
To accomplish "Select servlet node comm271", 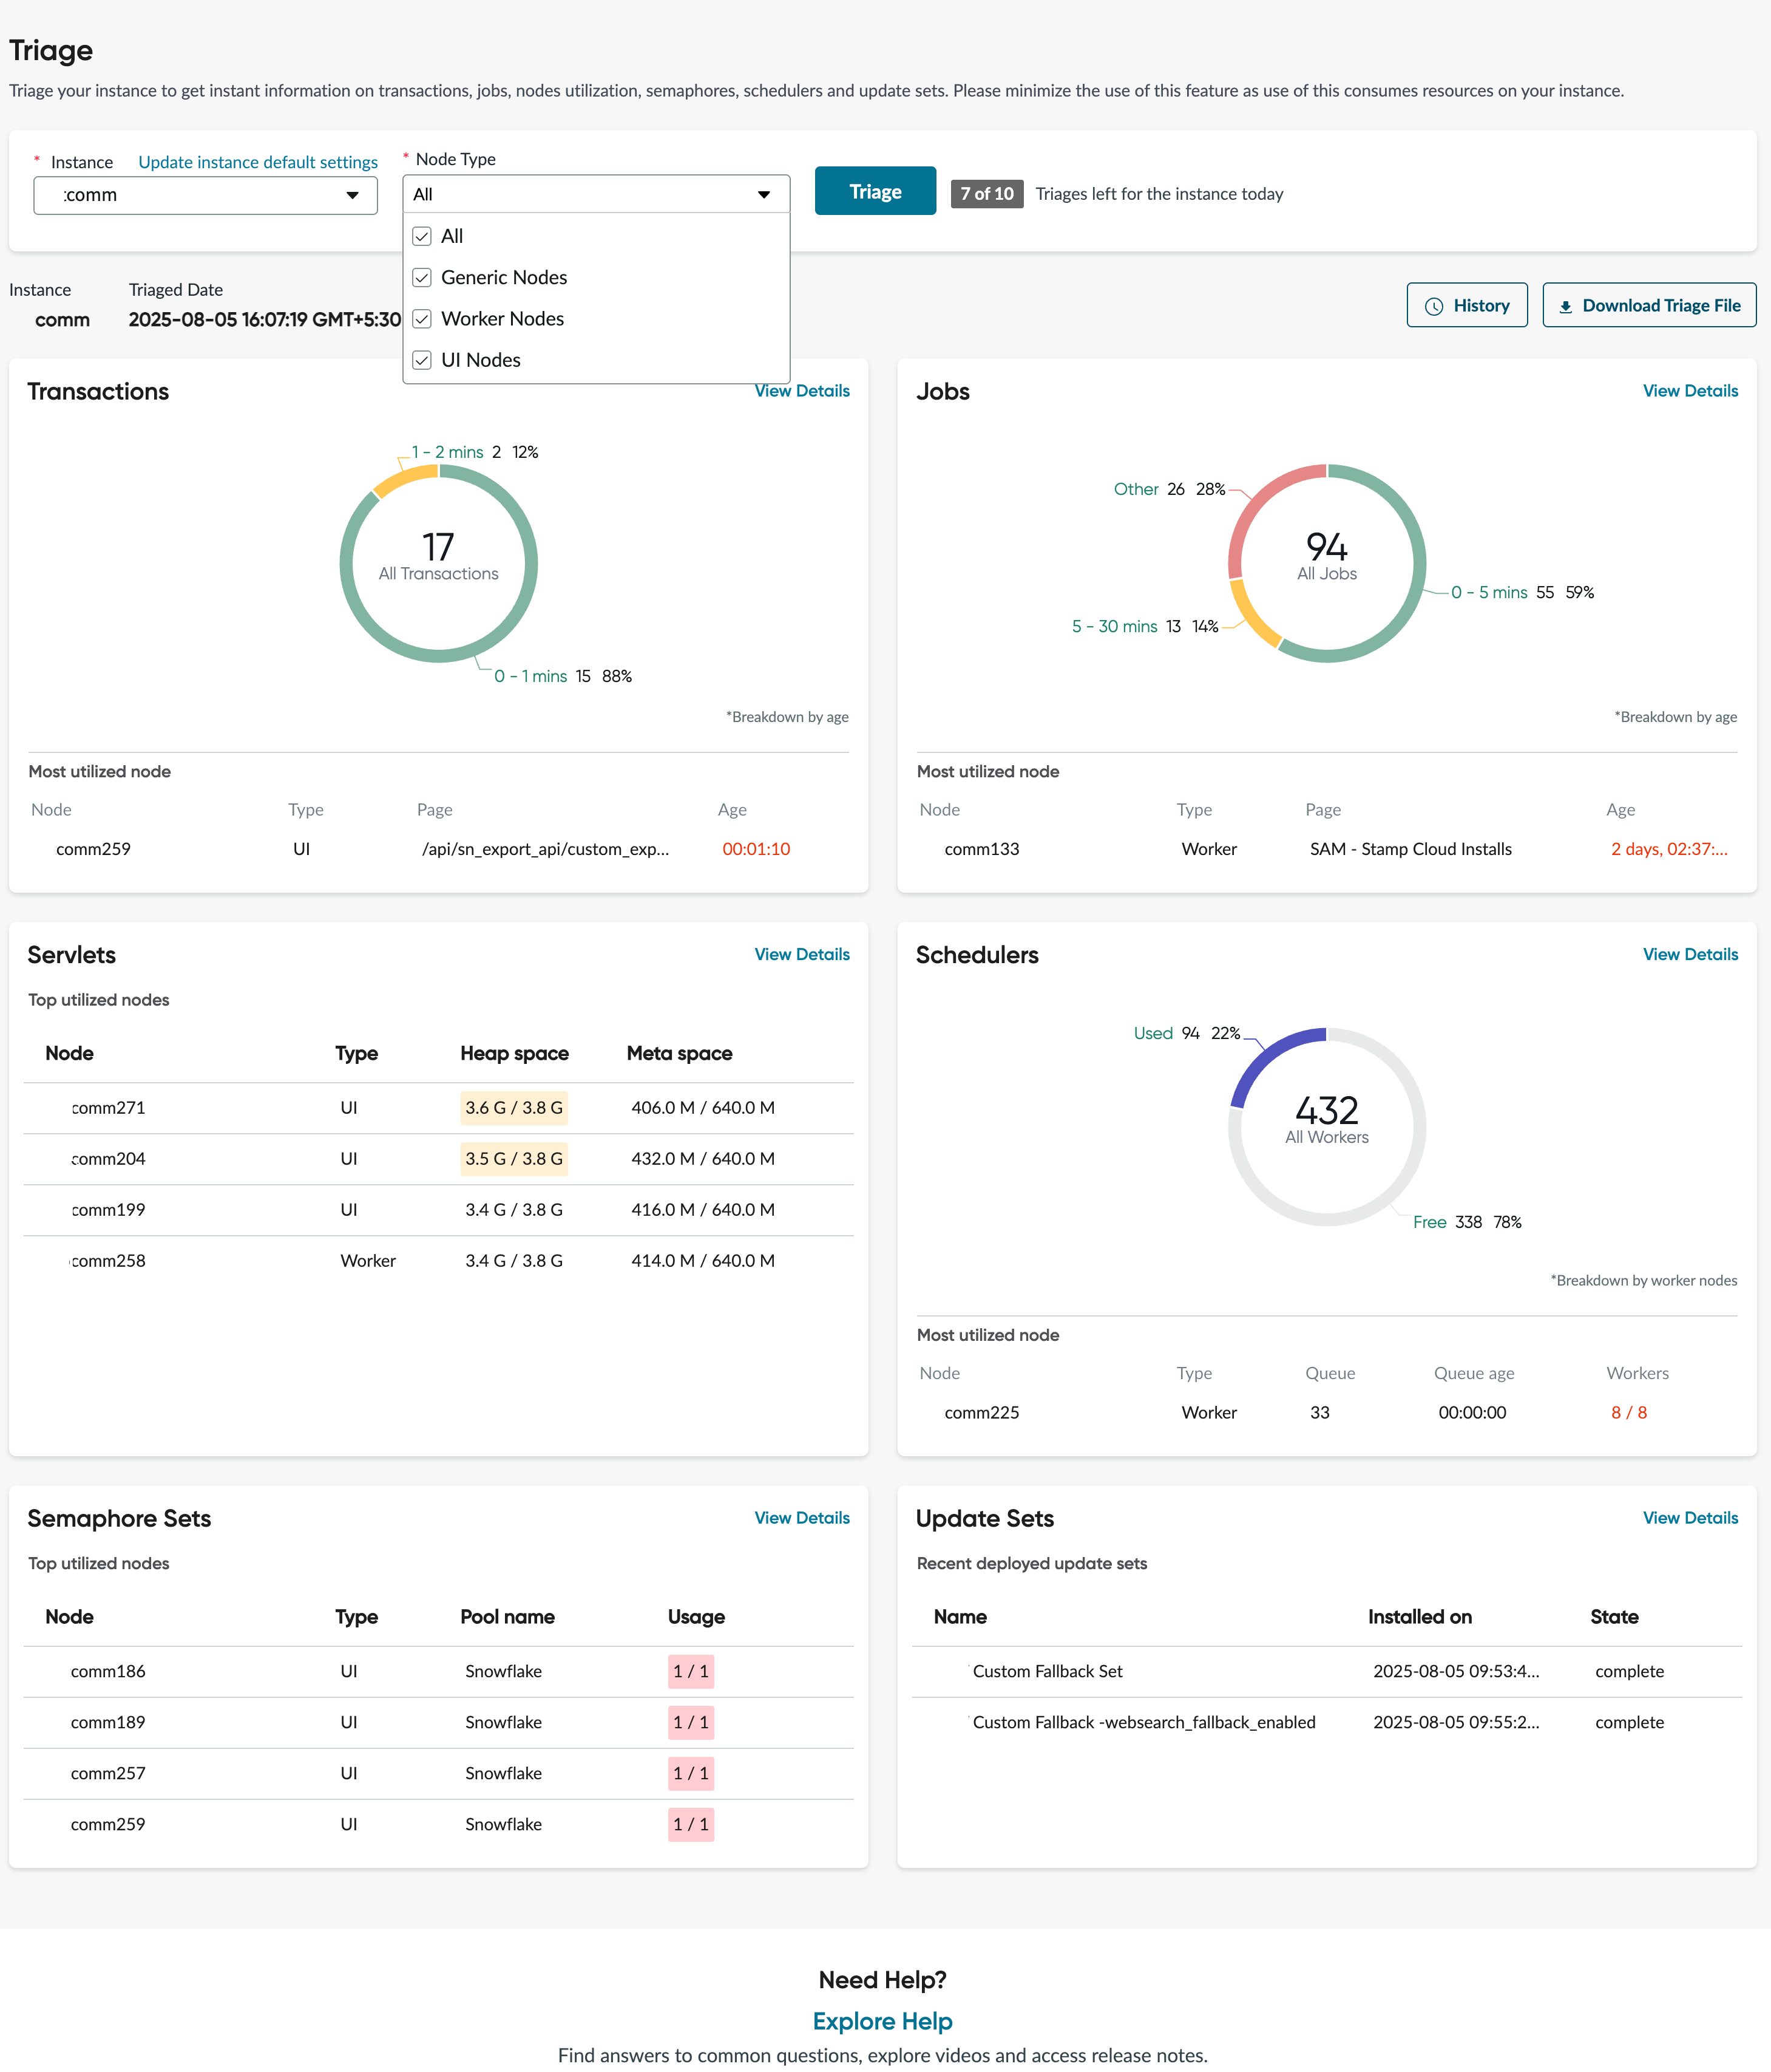I will (108, 1108).
